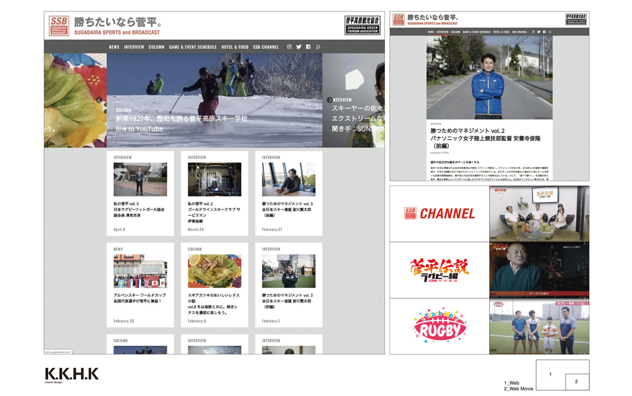Open elderly man in kimono video thumbnail
Image resolution: width=632 pixels, height=396 pixels.
539,270
